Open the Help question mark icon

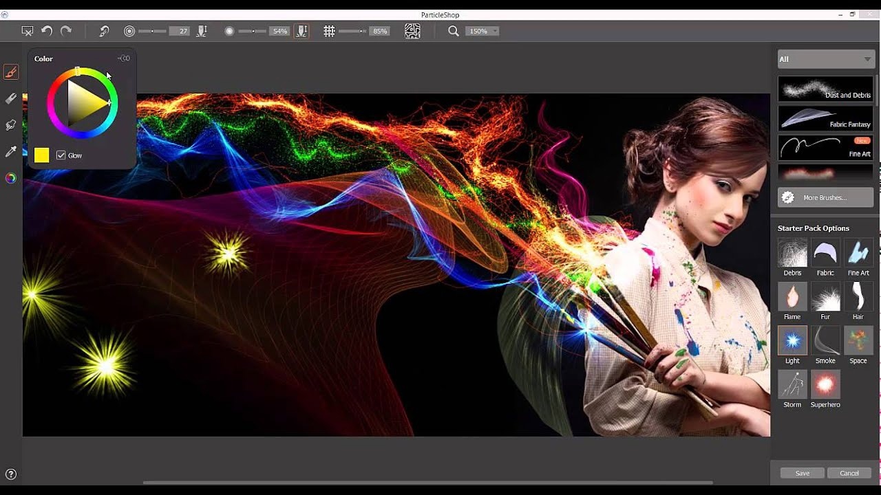coord(11,474)
